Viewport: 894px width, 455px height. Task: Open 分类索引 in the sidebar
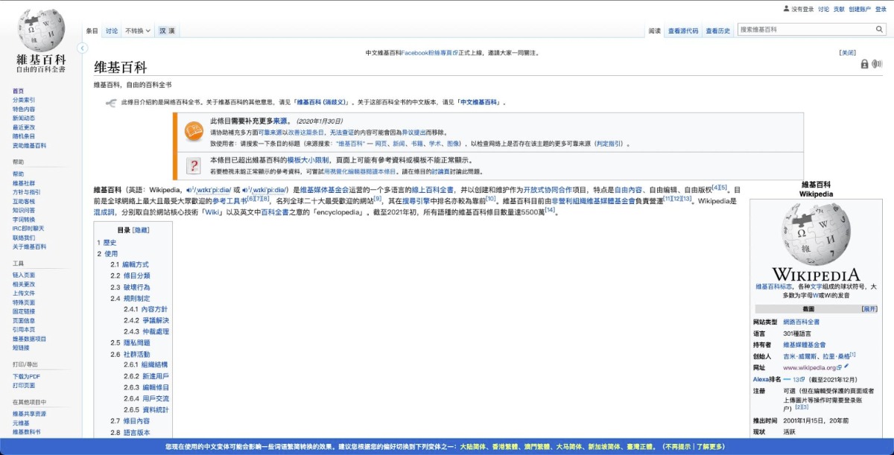coord(24,100)
